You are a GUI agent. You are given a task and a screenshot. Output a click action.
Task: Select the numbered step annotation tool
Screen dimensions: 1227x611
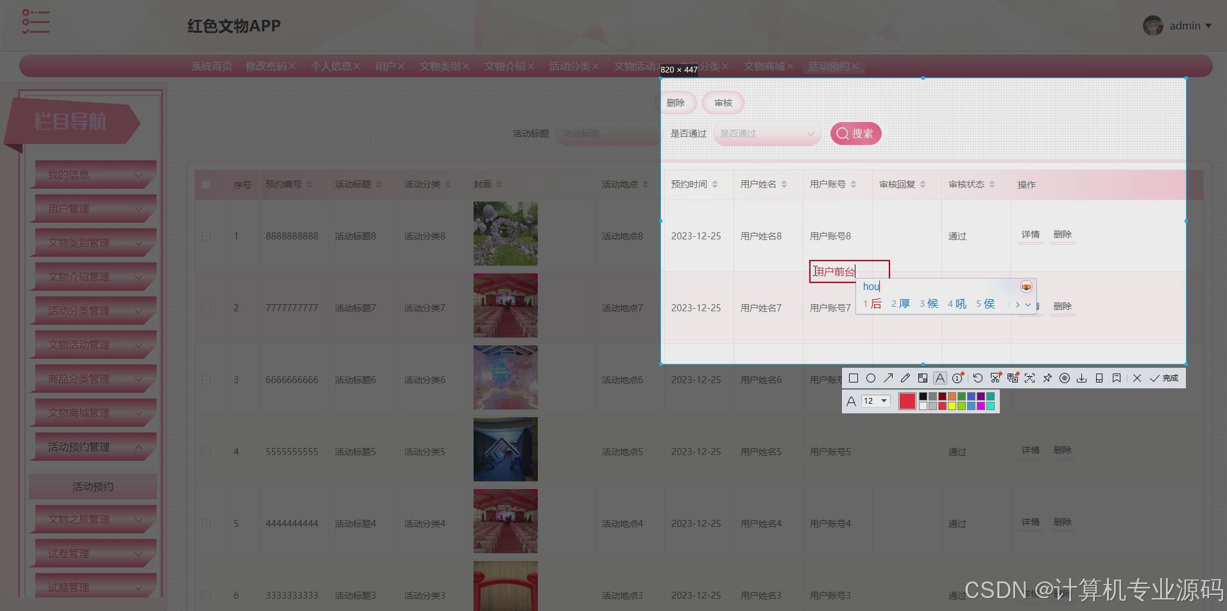957,378
